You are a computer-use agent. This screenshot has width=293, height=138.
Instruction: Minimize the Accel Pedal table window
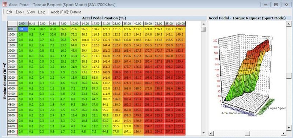tap(265, 5)
